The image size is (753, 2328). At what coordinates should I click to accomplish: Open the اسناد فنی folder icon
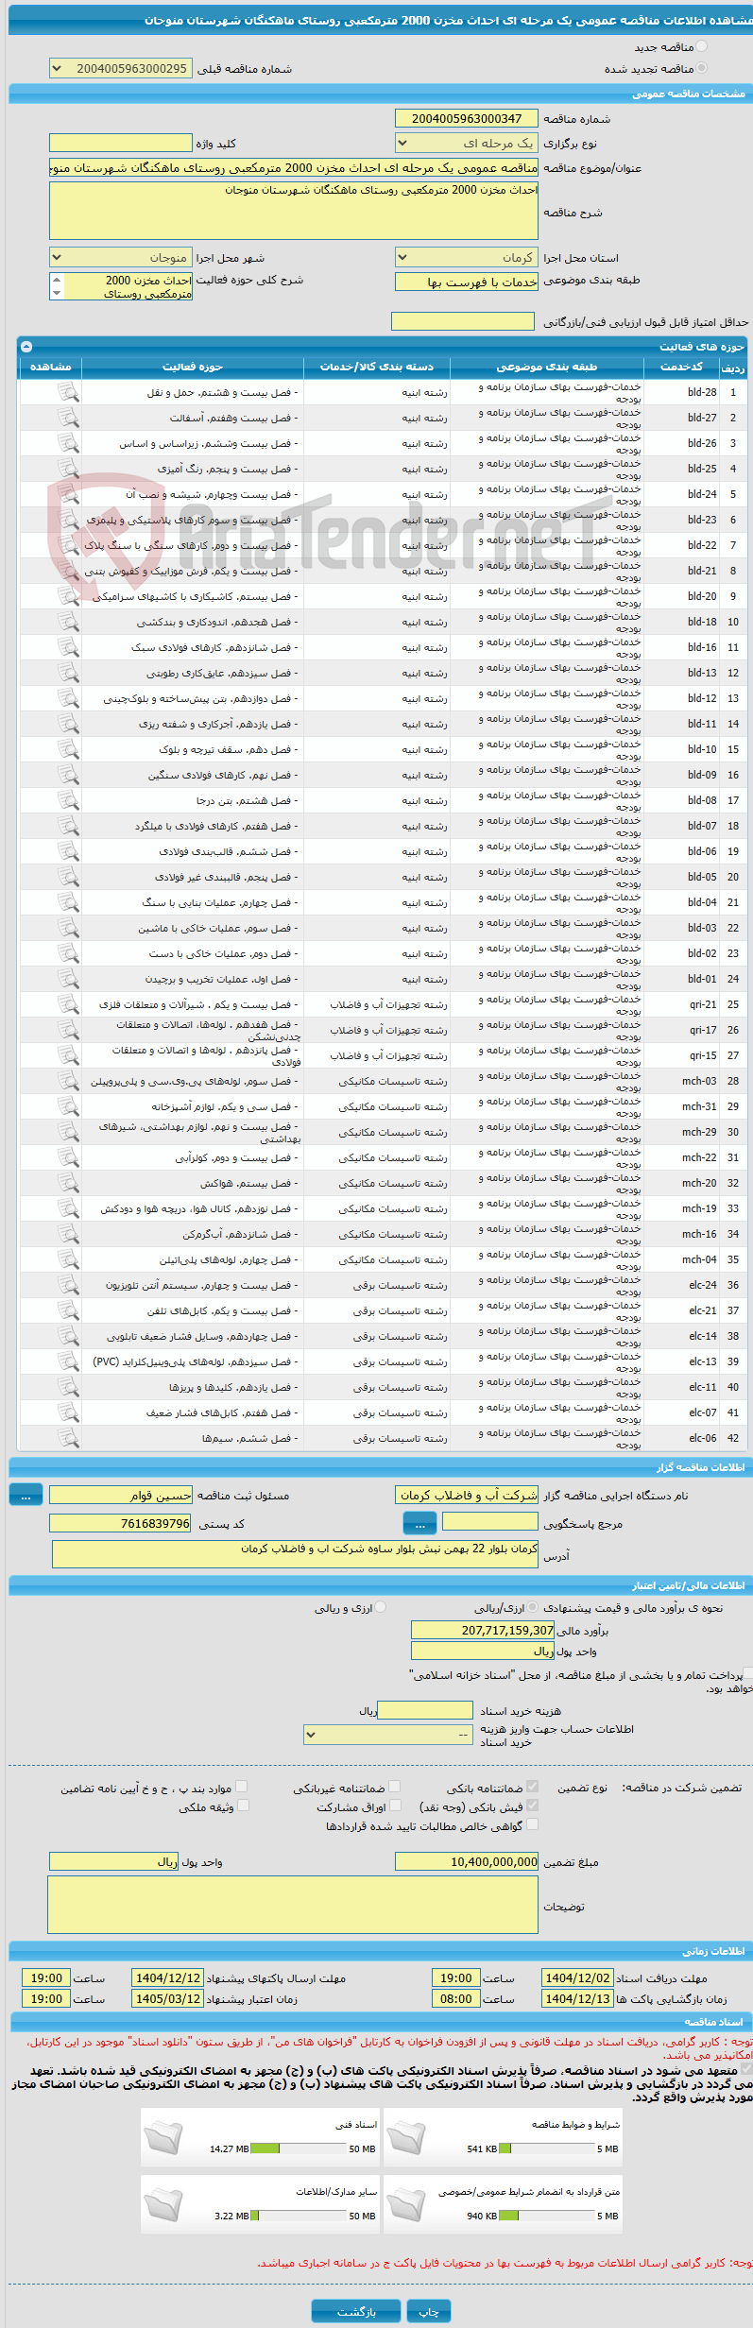[163, 2137]
